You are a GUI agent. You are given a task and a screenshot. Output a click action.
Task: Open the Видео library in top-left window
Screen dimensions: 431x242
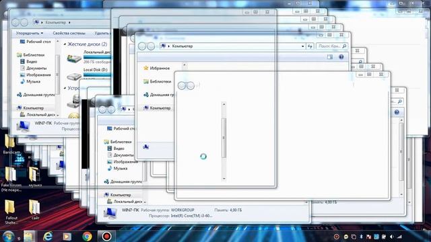[x=28, y=62]
